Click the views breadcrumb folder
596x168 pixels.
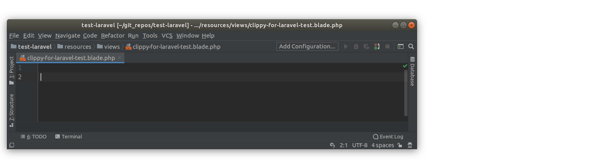pyautogui.click(x=109, y=46)
